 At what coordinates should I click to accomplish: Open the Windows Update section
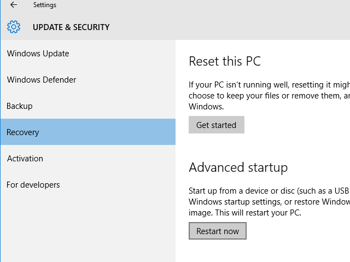pos(38,54)
